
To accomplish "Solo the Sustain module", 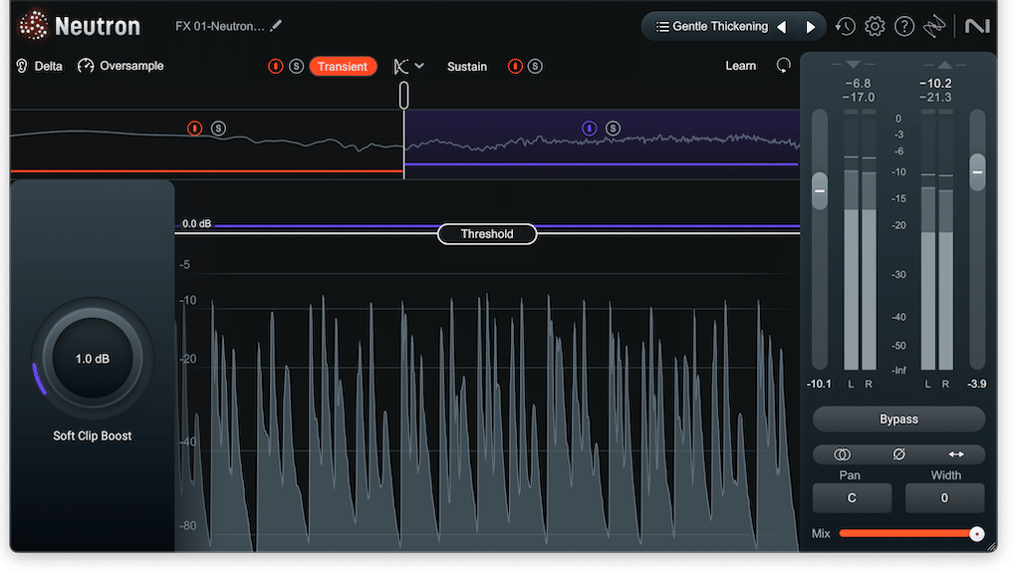I will pos(535,67).
